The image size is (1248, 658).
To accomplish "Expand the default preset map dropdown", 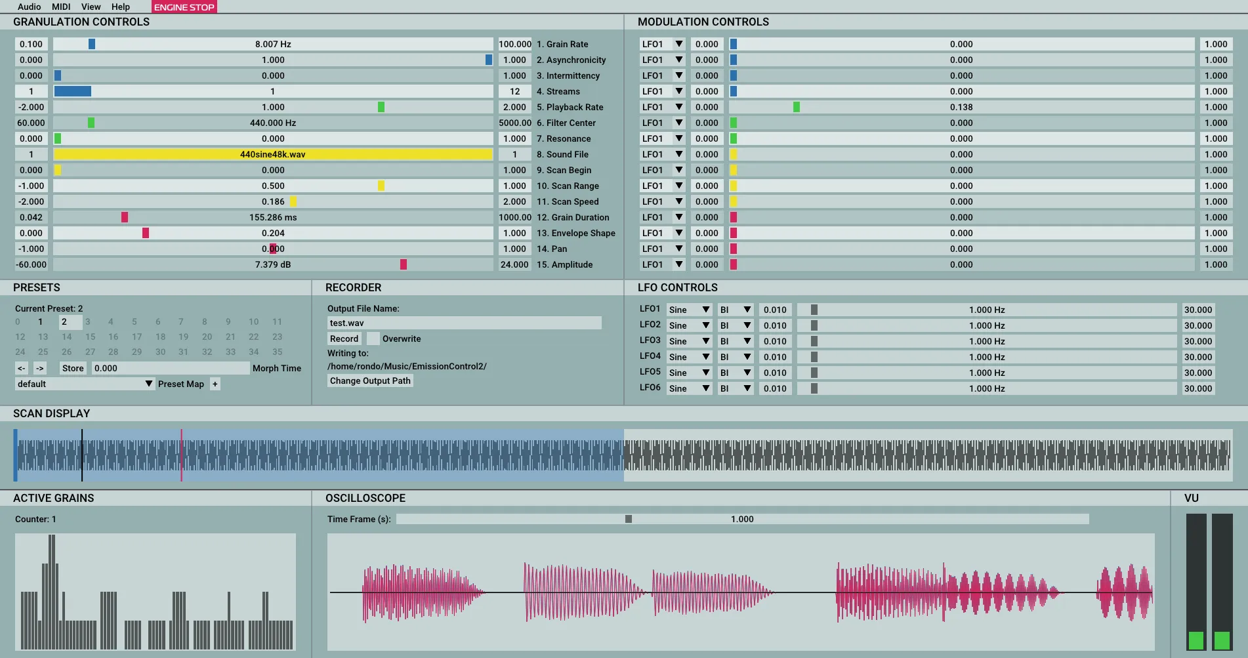I will click(x=84, y=384).
